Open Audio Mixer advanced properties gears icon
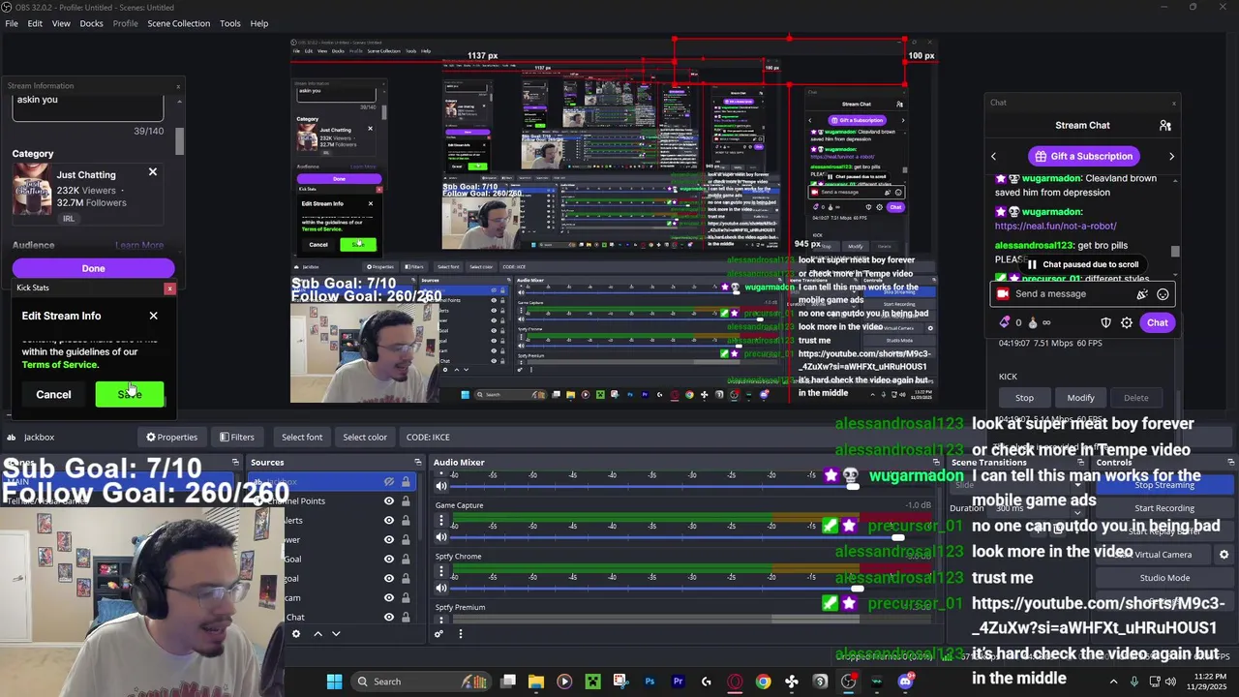This screenshot has width=1239, height=697. (x=438, y=634)
